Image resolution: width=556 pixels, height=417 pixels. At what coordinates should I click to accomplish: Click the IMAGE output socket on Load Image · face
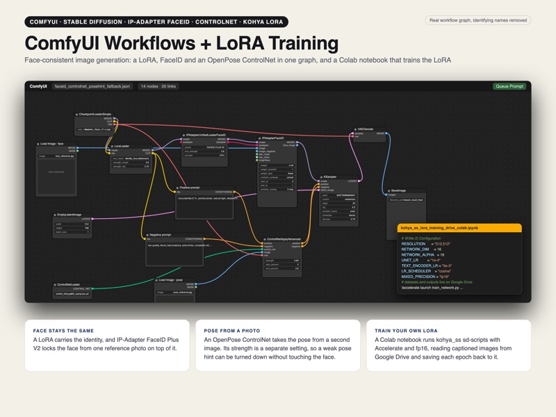coord(77,147)
